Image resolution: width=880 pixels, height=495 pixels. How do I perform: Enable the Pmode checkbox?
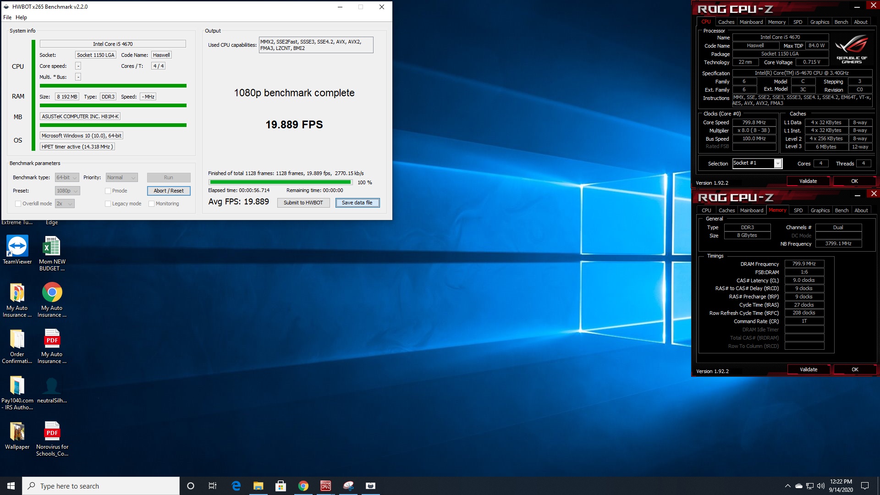click(x=108, y=191)
